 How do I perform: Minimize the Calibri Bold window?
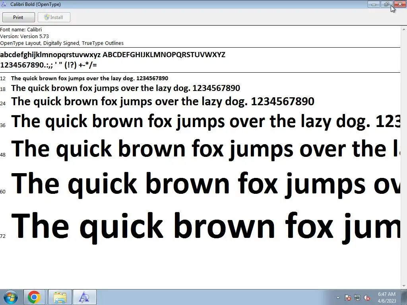374,4
